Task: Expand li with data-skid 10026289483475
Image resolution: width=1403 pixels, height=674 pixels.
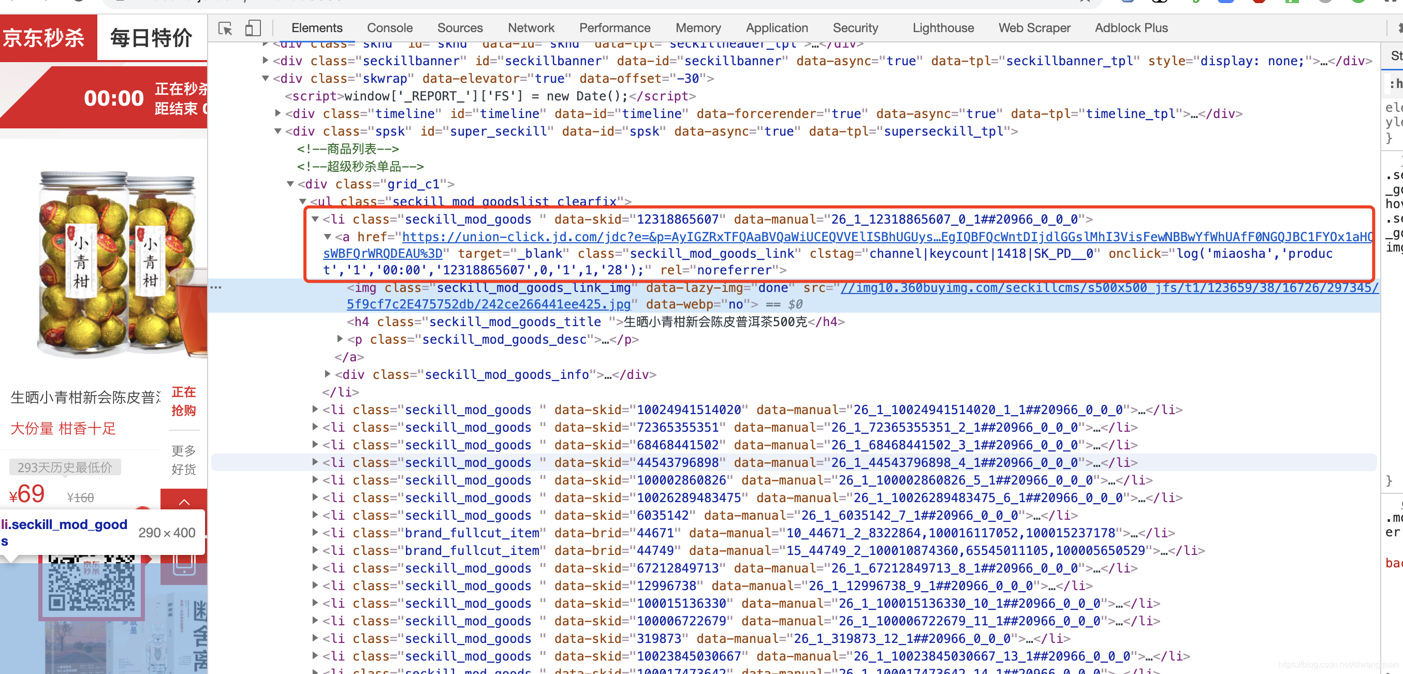Action: coord(315,497)
